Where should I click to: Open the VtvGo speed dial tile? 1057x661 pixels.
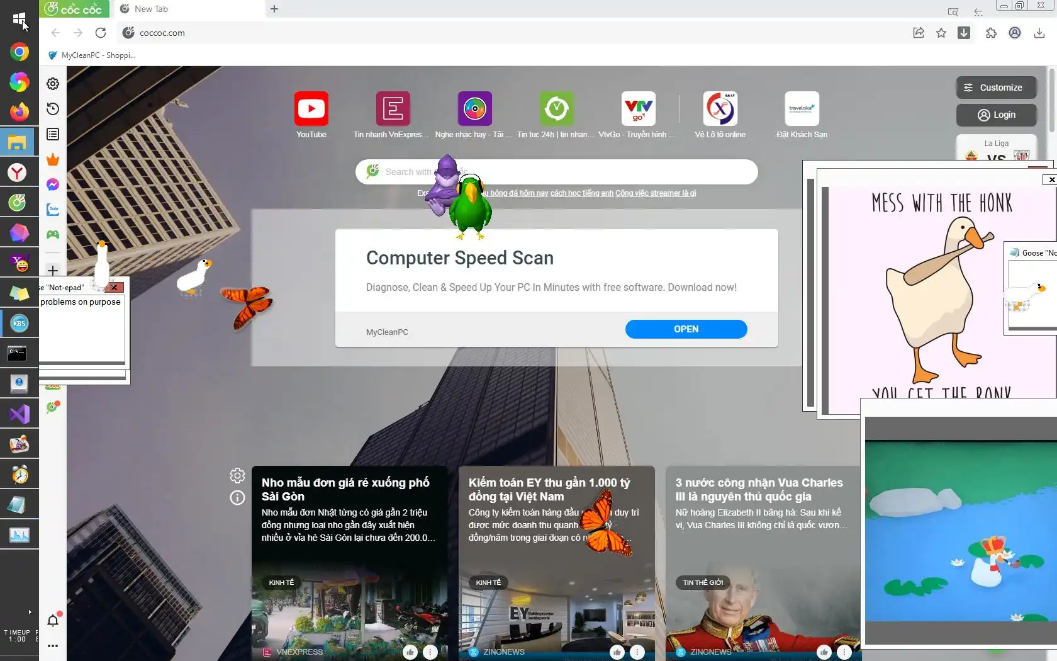(637, 115)
